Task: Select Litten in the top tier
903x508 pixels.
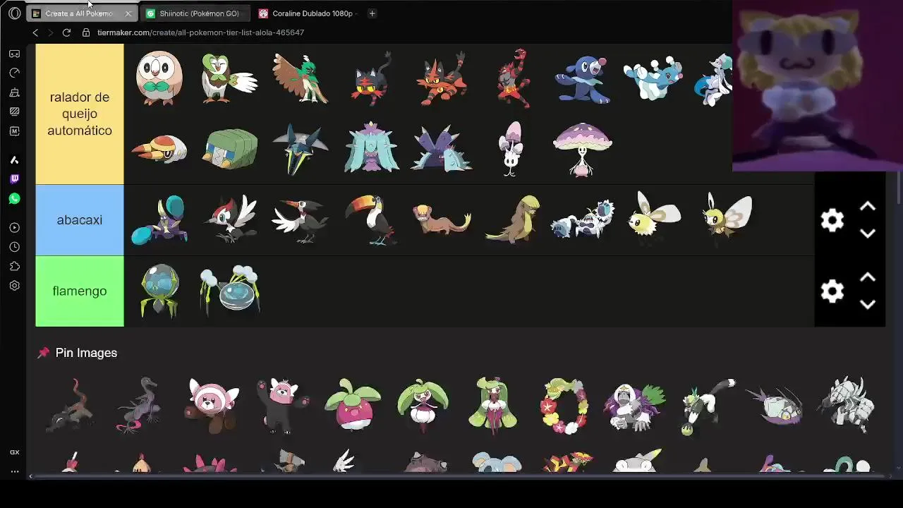Action: point(371,78)
